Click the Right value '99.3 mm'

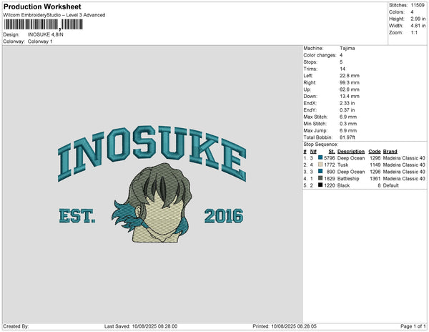pos(350,82)
